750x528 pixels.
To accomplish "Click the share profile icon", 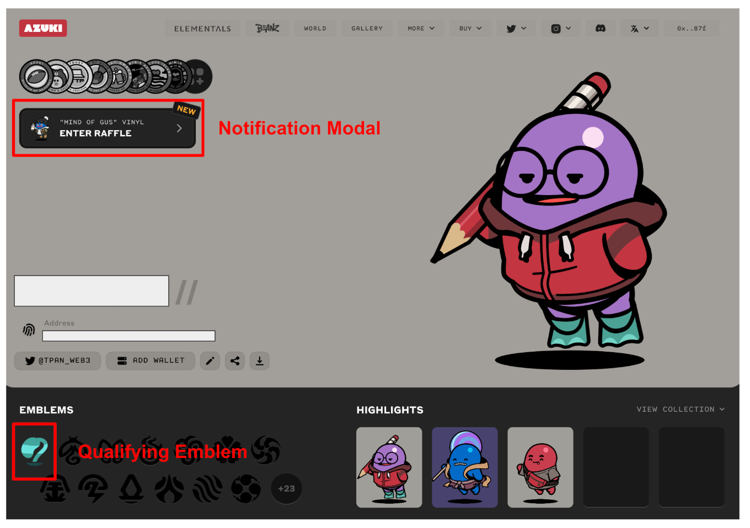I will [235, 361].
